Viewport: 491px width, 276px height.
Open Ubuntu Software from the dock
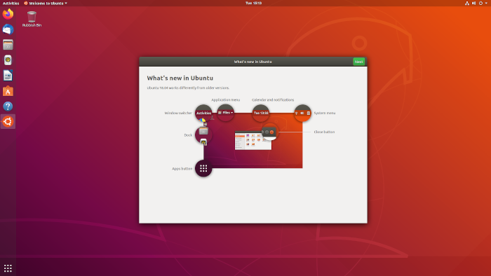tap(8, 91)
